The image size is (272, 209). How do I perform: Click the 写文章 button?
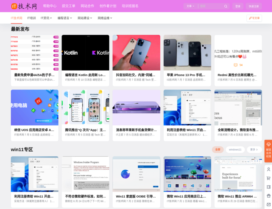(x=254, y=18)
